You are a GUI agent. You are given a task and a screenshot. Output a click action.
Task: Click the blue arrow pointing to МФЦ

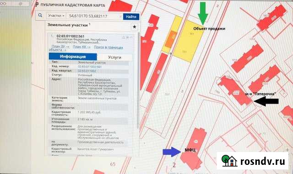pyautogui.click(x=172, y=152)
